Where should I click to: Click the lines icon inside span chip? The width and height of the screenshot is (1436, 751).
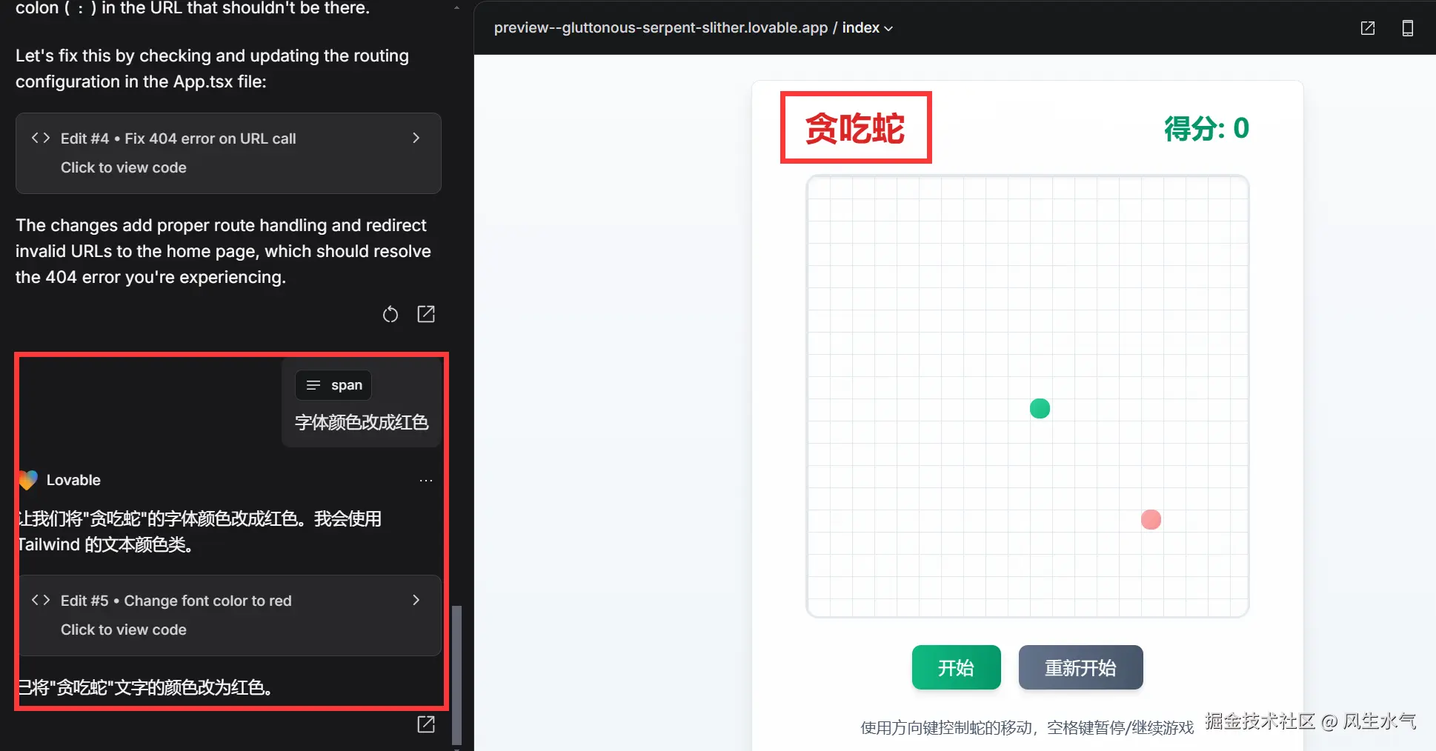[x=313, y=385]
